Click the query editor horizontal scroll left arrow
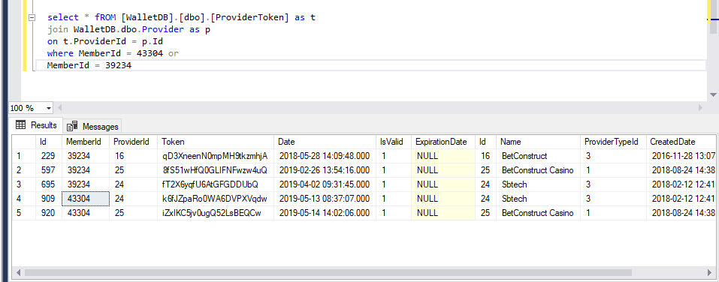The image size is (719, 282). click(x=59, y=108)
